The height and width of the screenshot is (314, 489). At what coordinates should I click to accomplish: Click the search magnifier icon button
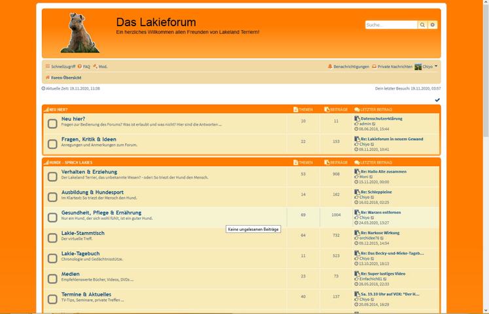[x=423, y=25]
